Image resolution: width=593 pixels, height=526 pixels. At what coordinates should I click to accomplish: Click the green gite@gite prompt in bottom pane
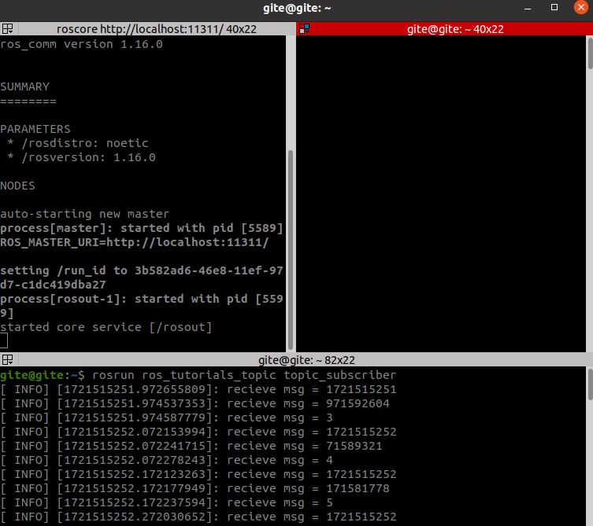click(x=32, y=375)
